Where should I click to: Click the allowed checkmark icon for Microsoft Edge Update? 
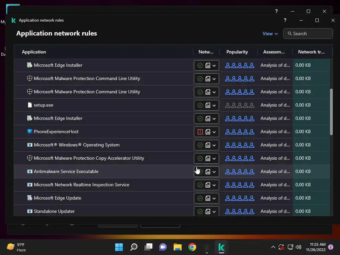200,198
